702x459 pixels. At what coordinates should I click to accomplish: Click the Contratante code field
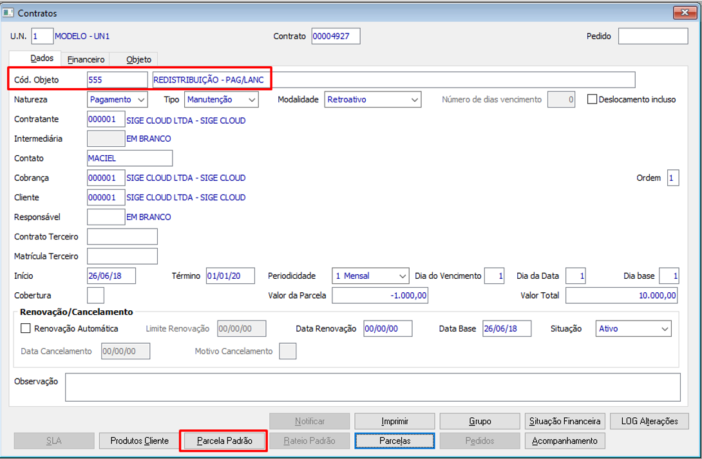(x=106, y=119)
